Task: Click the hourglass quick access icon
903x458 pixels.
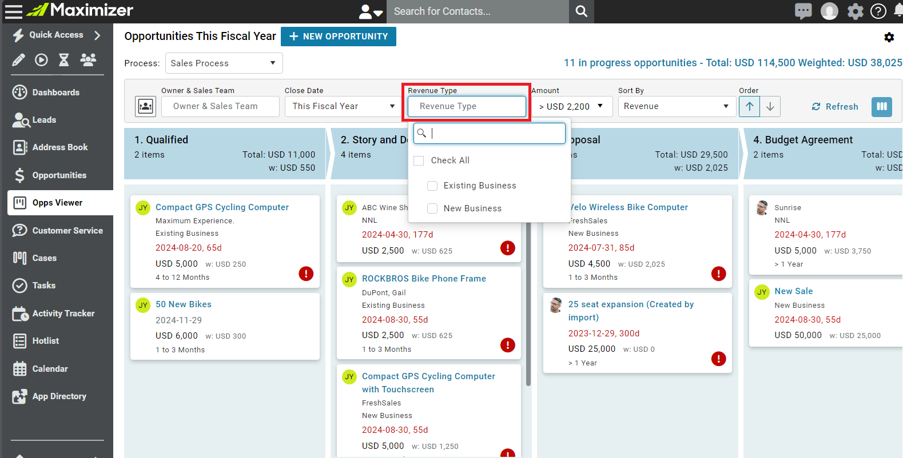Action: tap(64, 60)
